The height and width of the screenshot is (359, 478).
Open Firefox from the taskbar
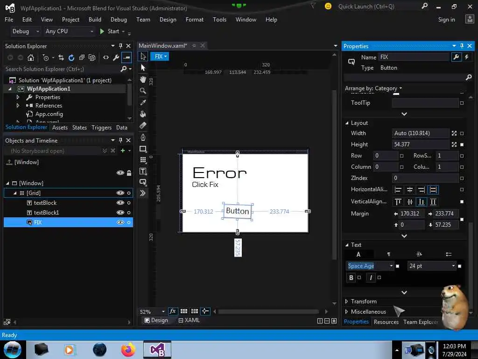point(128,350)
